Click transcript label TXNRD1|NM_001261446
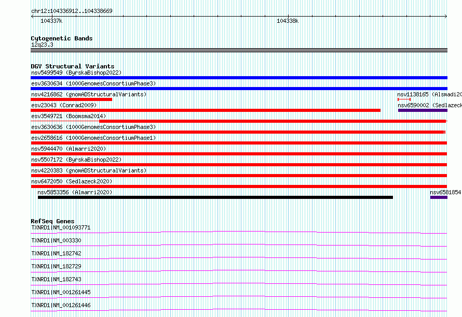The height and width of the screenshot is (317, 462). coord(61,305)
